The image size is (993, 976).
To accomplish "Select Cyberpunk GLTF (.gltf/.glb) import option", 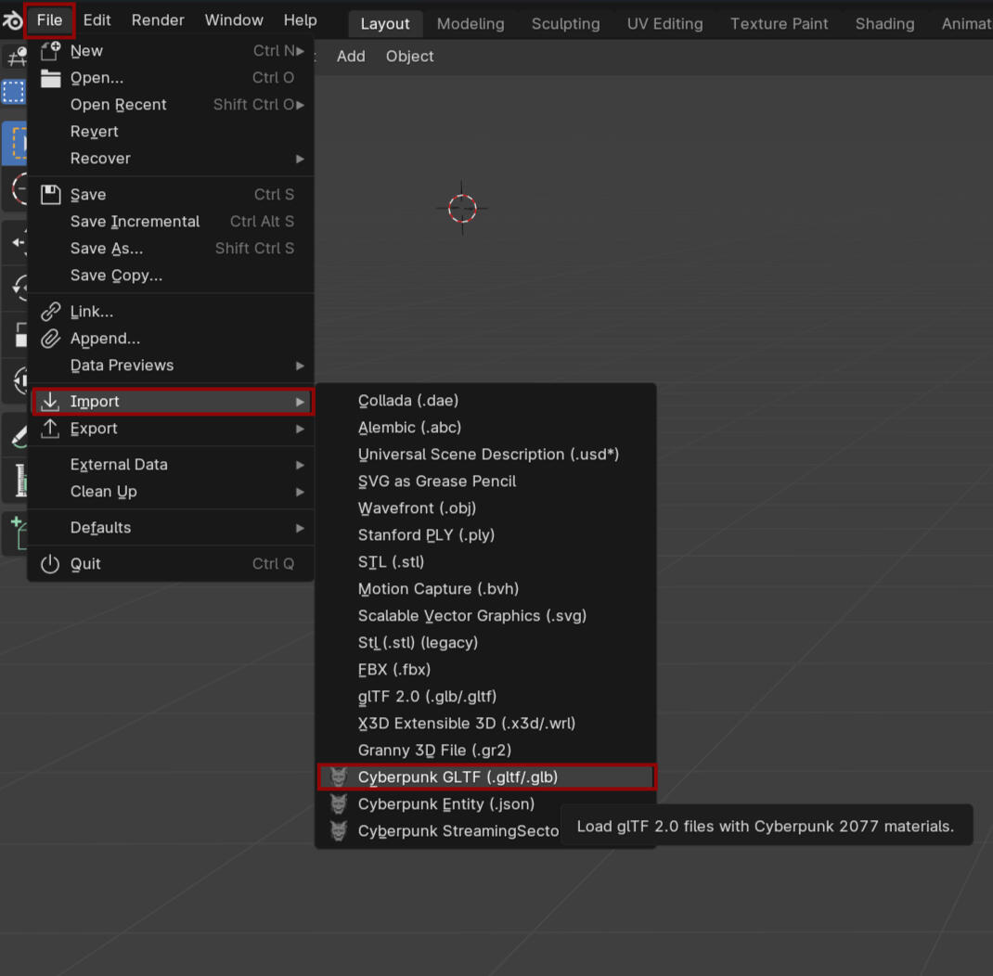I will (458, 777).
